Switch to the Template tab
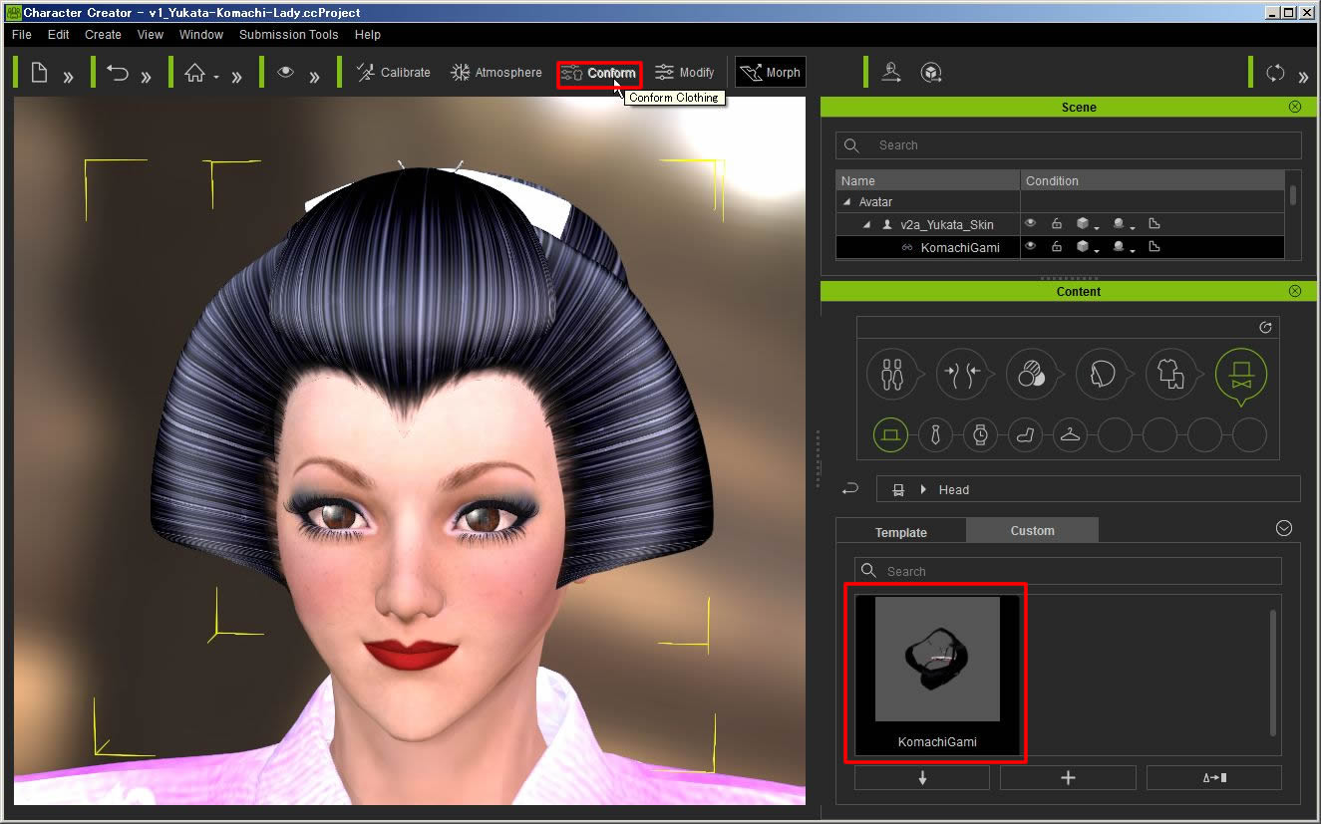Screen dimensions: 1321x824 coord(901,531)
